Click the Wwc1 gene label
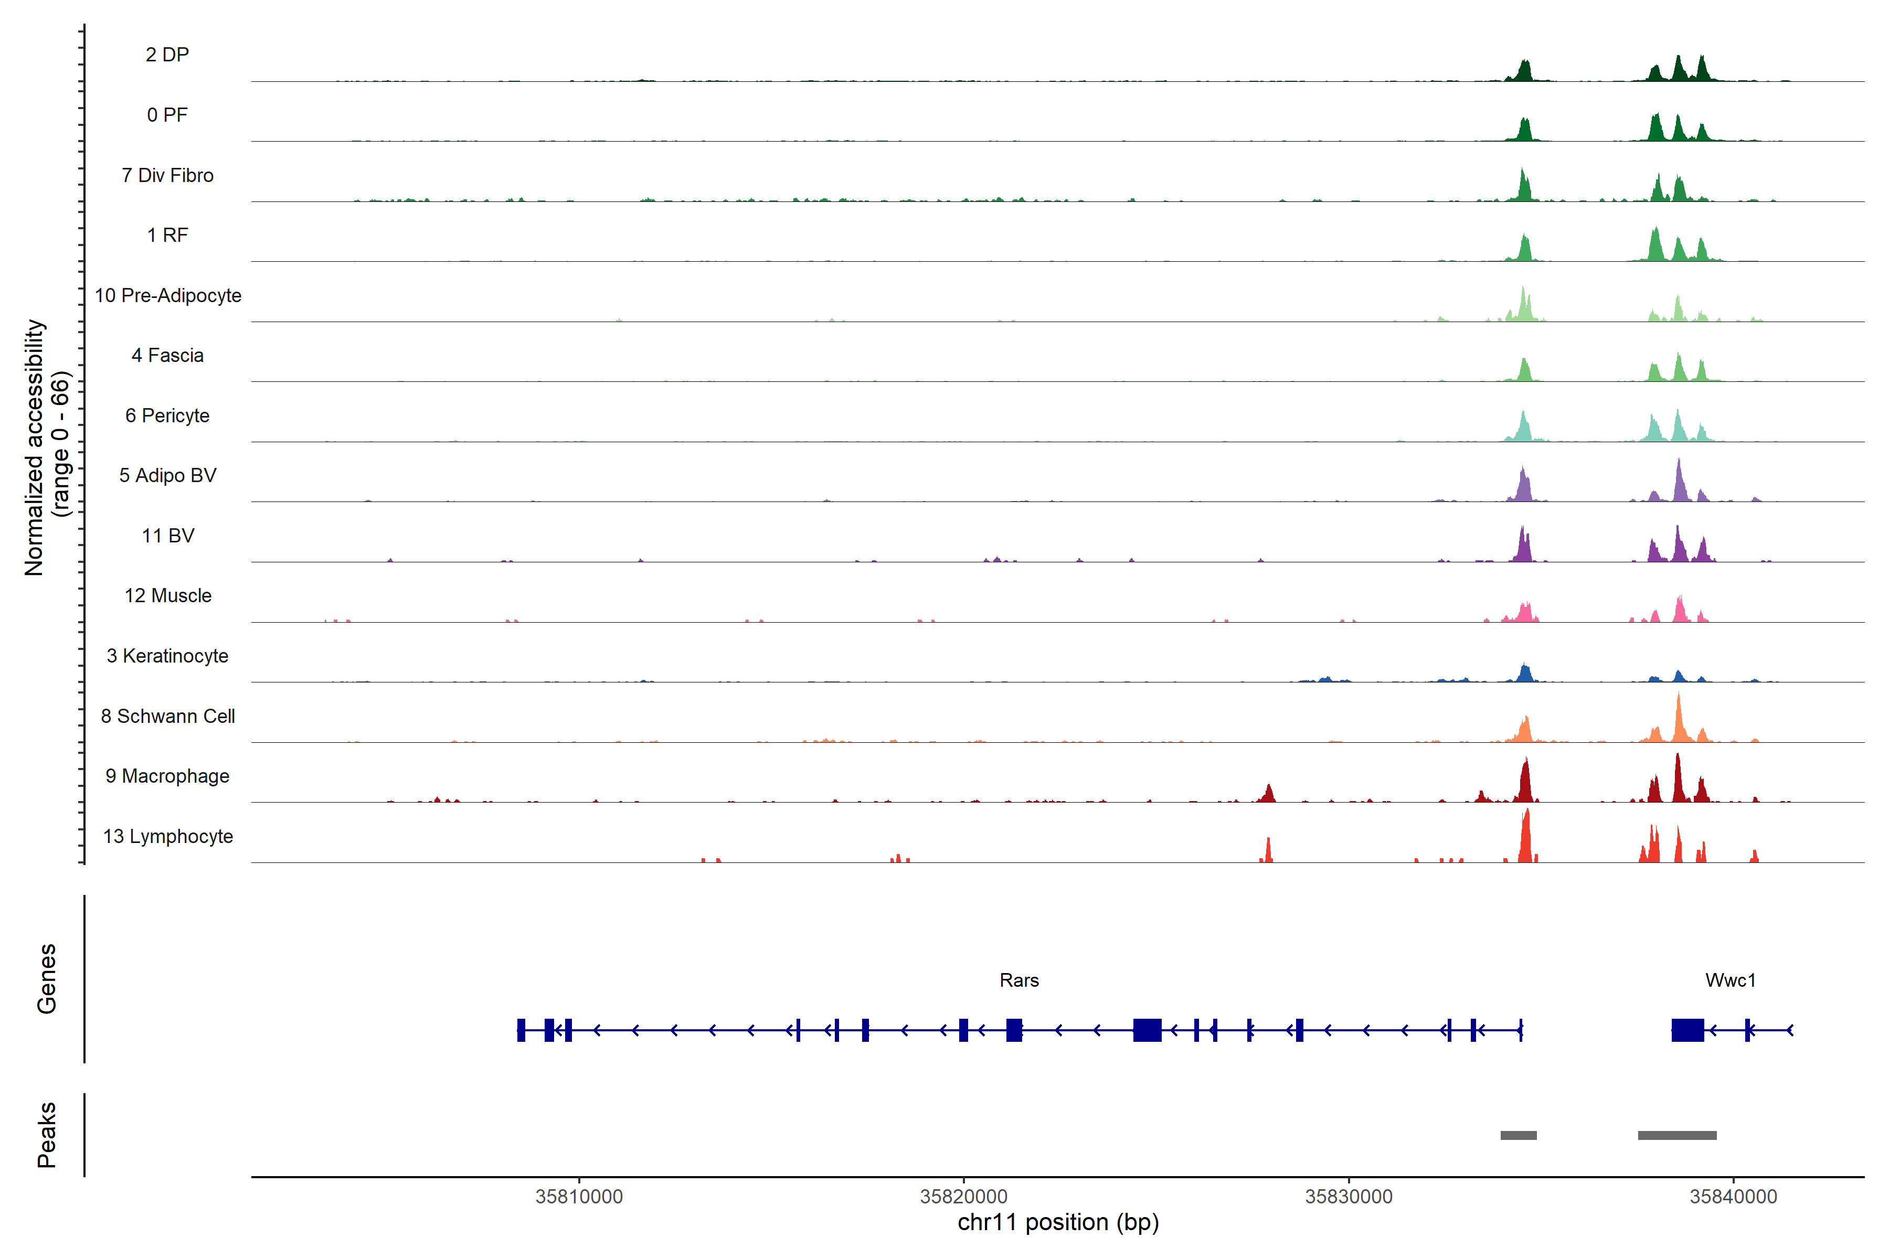1889x1259 pixels. click(1730, 980)
